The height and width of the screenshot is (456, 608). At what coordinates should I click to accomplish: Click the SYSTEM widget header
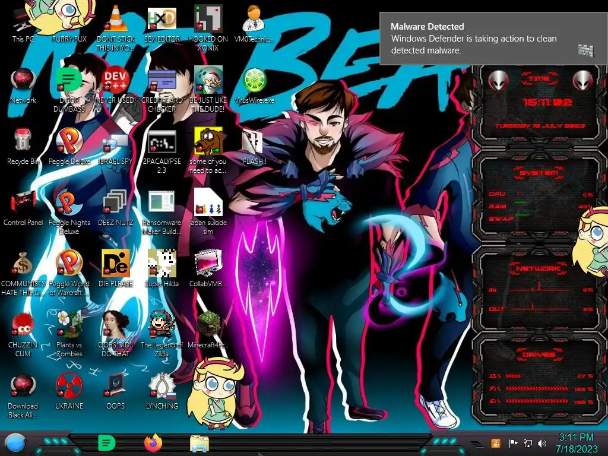[539, 173]
